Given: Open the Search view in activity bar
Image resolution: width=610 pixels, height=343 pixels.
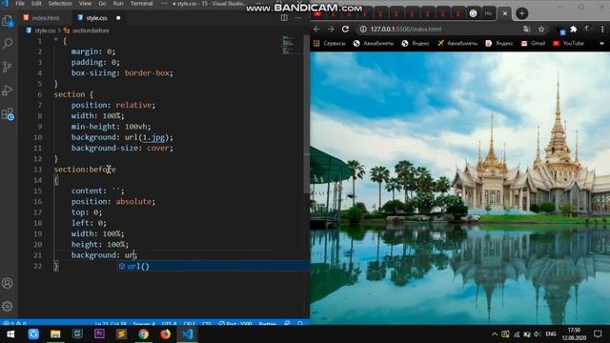Looking at the screenshot, I should point(8,44).
